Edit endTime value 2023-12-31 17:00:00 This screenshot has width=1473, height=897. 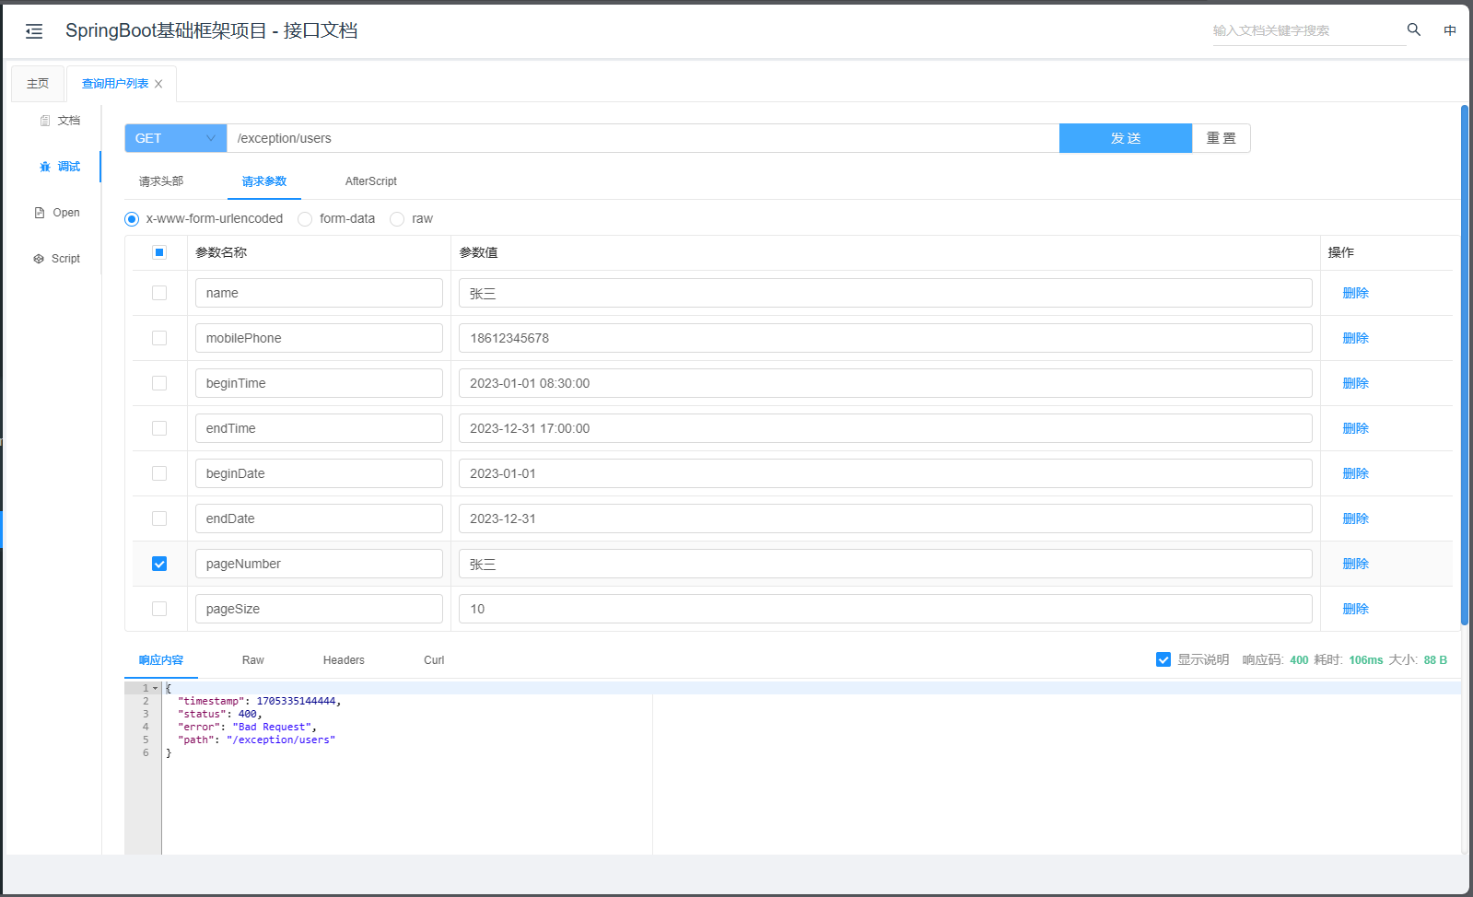885,428
